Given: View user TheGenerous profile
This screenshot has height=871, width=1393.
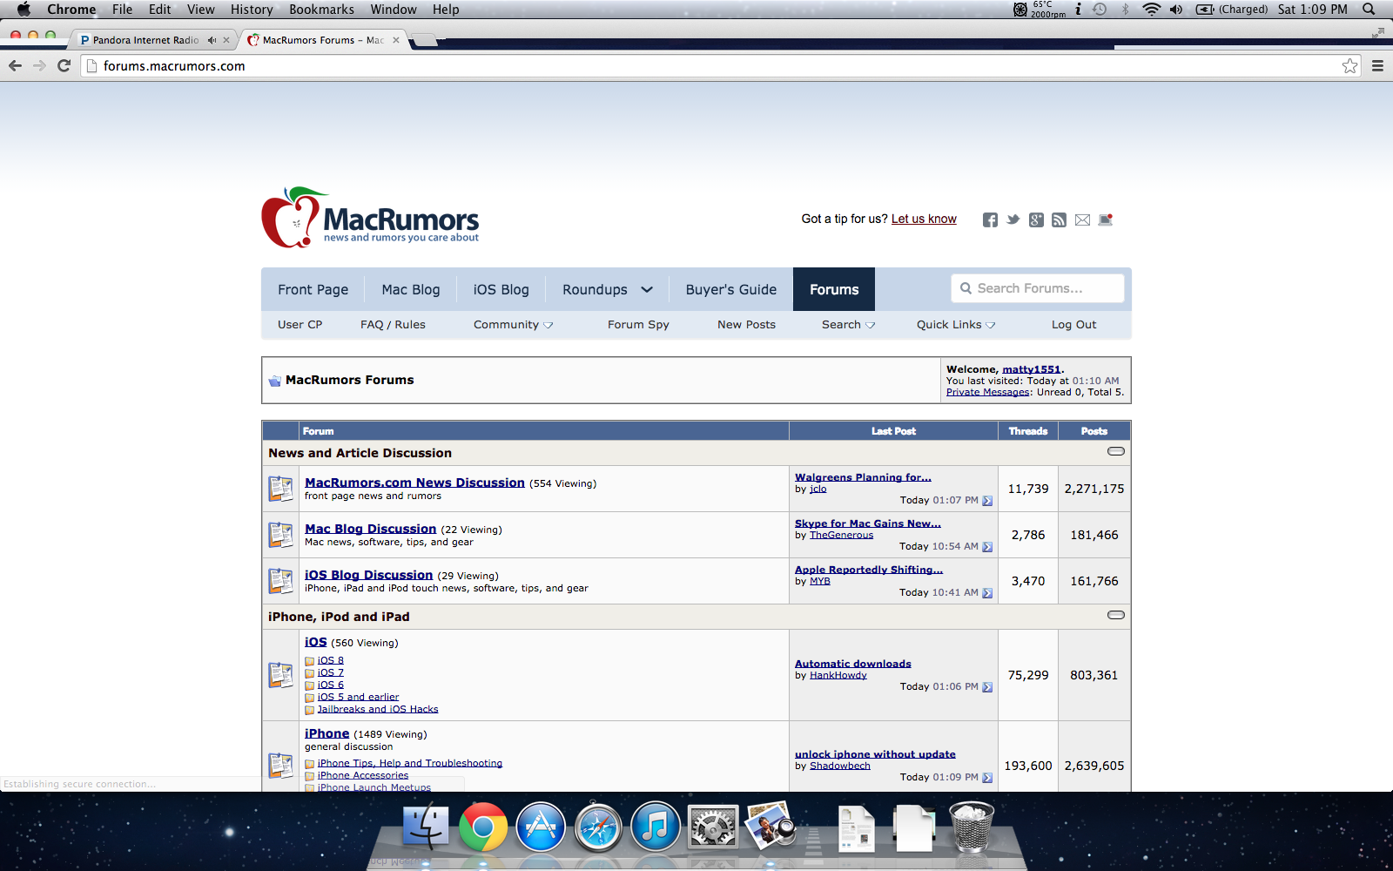Looking at the screenshot, I should pos(842,535).
